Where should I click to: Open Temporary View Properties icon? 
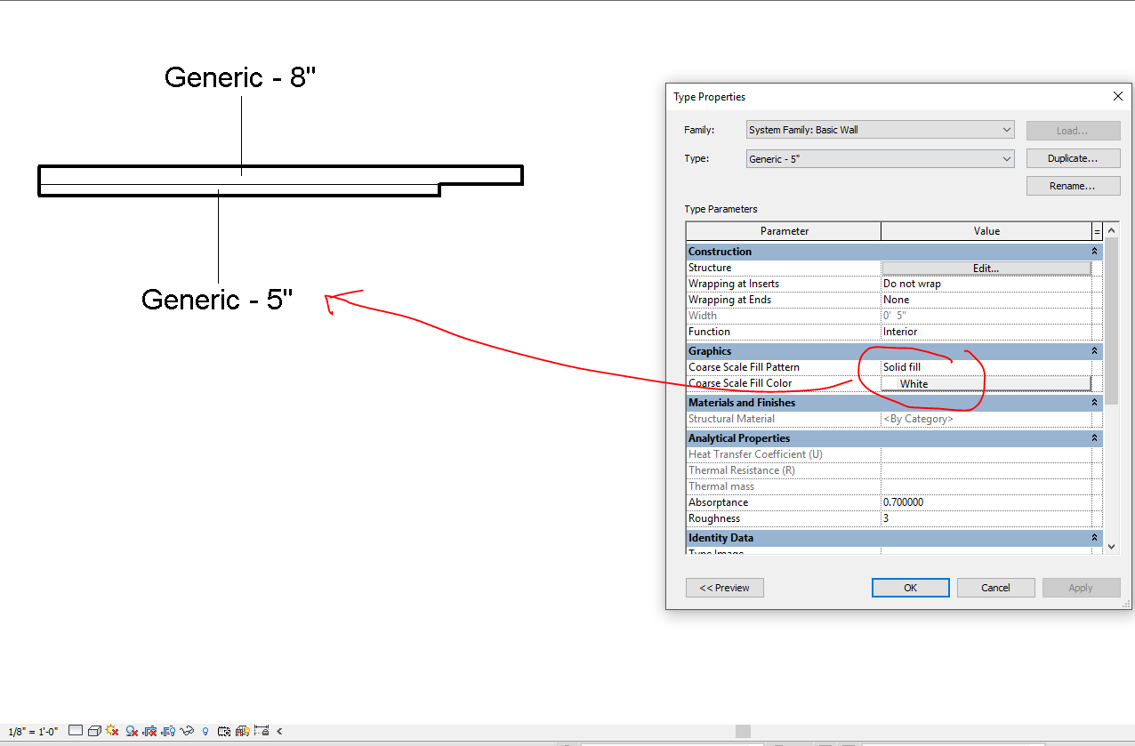pyautogui.click(x=223, y=730)
